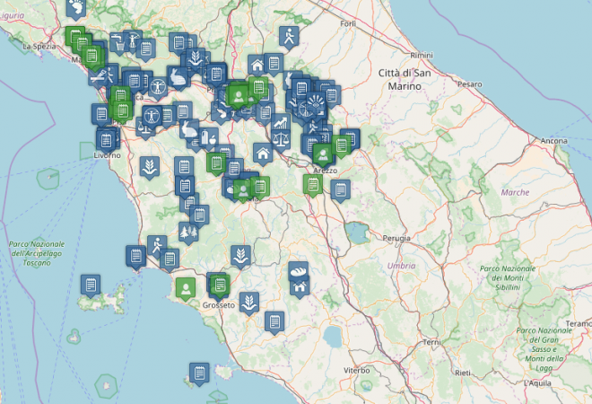
Task: Select the green document marker at Grosseto
Action: click(x=220, y=285)
